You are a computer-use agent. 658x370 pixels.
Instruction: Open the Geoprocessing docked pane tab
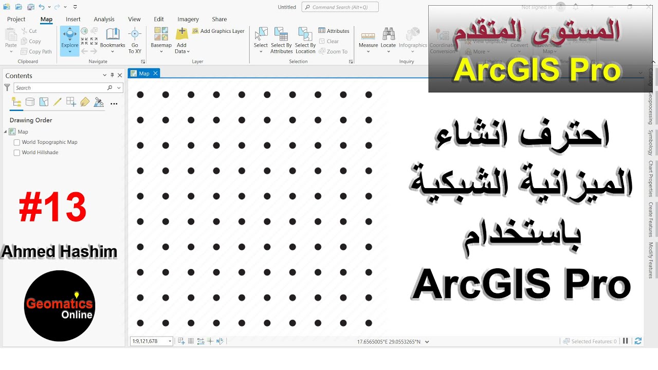[x=651, y=108]
